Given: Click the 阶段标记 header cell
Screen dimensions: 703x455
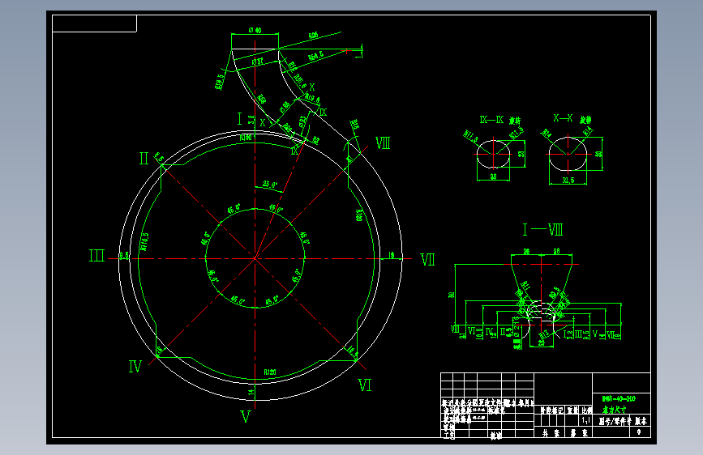Looking at the screenshot, I should (551, 410).
